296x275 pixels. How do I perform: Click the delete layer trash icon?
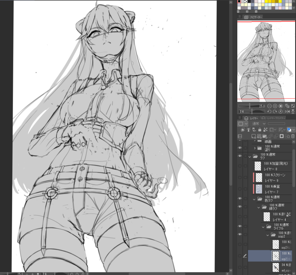pyautogui.click(x=293, y=136)
